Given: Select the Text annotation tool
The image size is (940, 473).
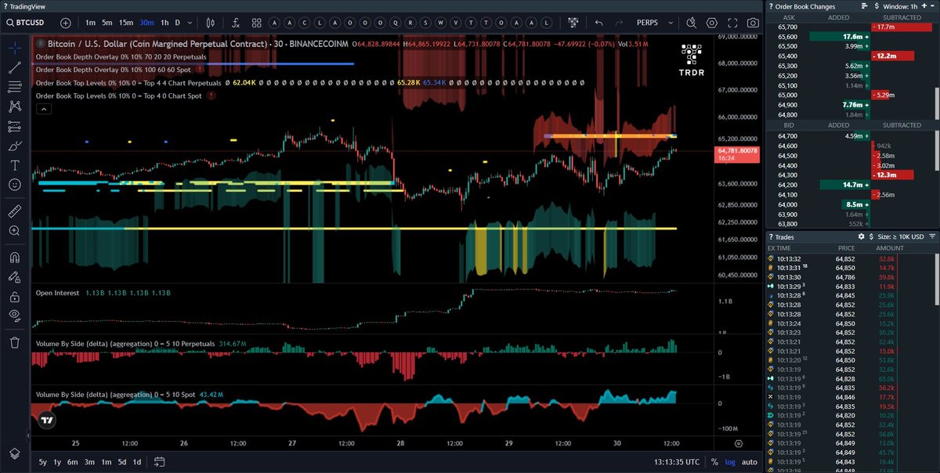Looking at the screenshot, I should [15, 165].
